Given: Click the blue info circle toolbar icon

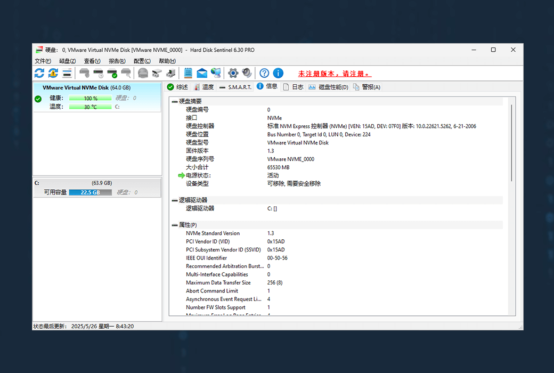Looking at the screenshot, I should 279,73.
